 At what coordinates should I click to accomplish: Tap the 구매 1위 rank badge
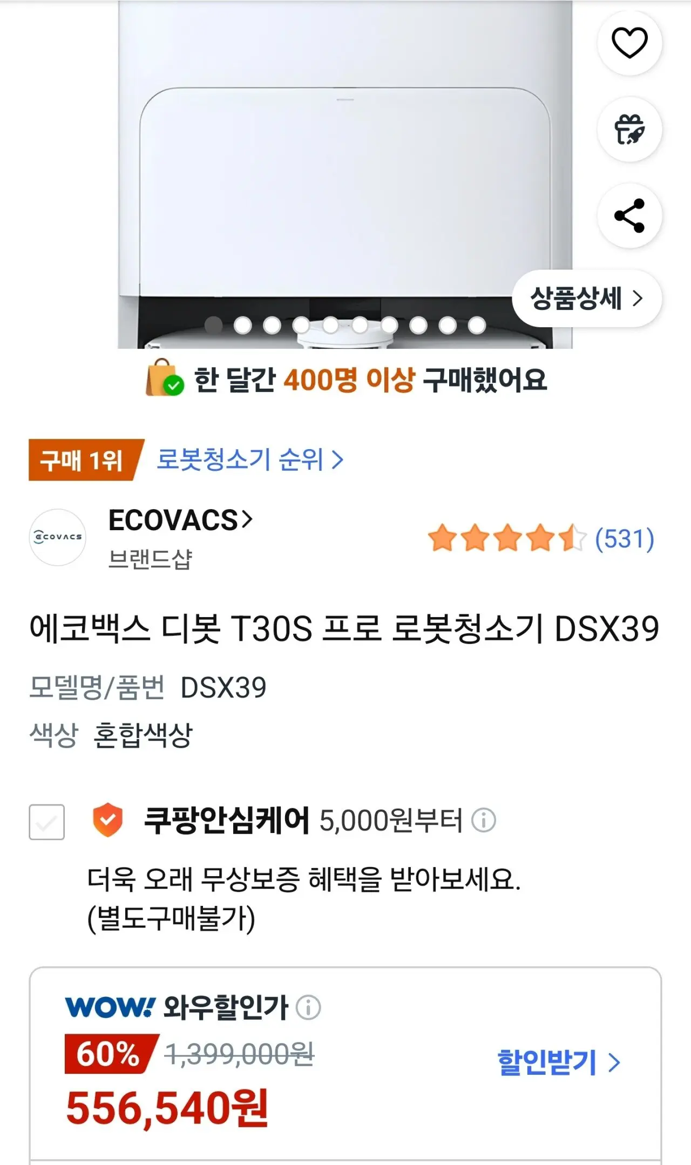click(85, 460)
